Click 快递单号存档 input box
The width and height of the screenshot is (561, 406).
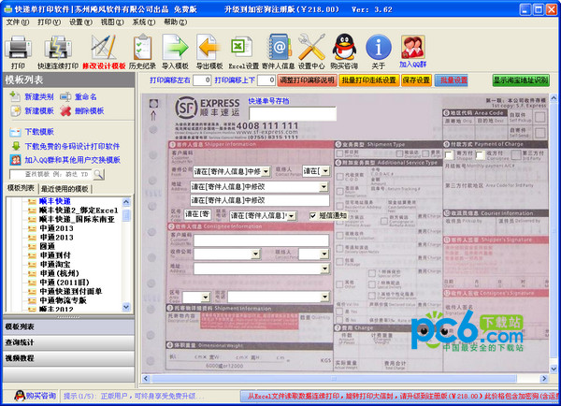[x=293, y=113]
